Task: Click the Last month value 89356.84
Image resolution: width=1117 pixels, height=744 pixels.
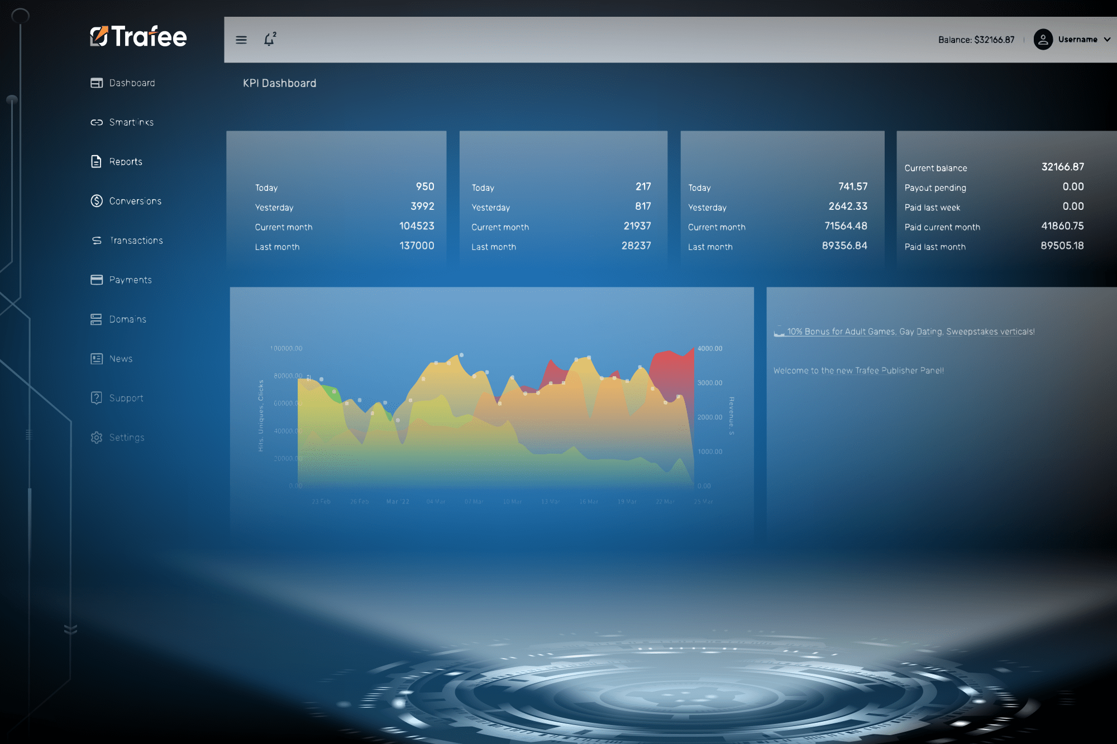Action: click(x=844, y=246)
